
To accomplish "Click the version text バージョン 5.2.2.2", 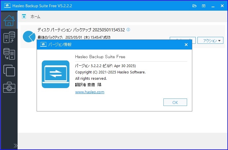I will coord(105,66).
